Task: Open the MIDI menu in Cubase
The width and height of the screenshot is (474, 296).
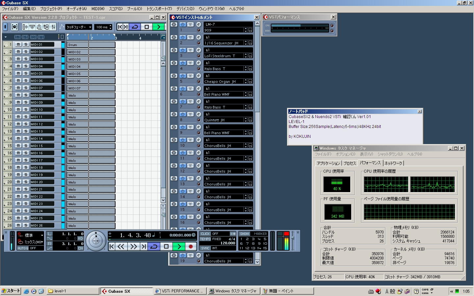Action: click(x=98, y=9)
